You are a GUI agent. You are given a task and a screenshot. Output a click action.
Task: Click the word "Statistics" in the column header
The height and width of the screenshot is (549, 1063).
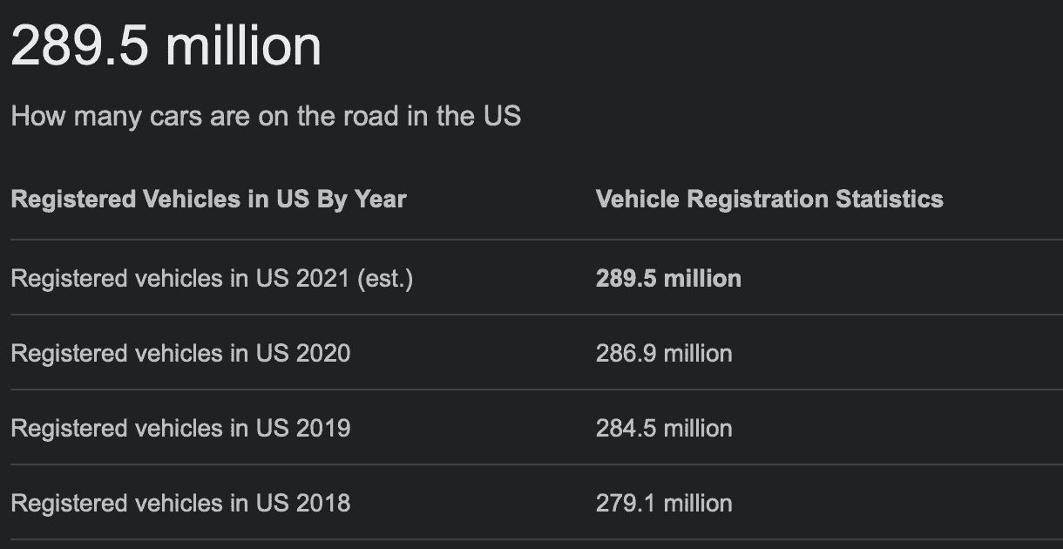[x=890, y=199]
